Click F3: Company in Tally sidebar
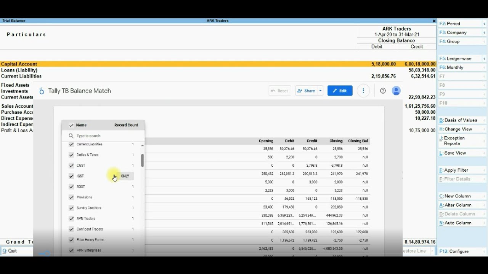 click(x=459, y=33)
